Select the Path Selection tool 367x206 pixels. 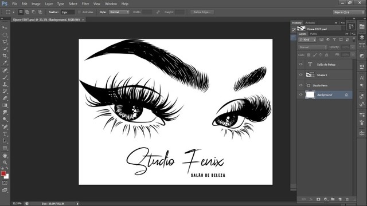click(5, 141)
